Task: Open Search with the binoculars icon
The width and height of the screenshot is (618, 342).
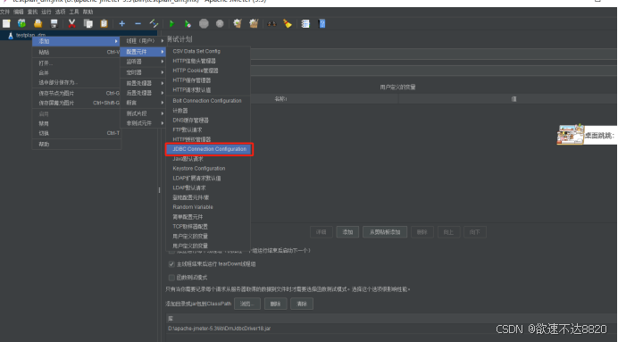Action: (272, 23)
